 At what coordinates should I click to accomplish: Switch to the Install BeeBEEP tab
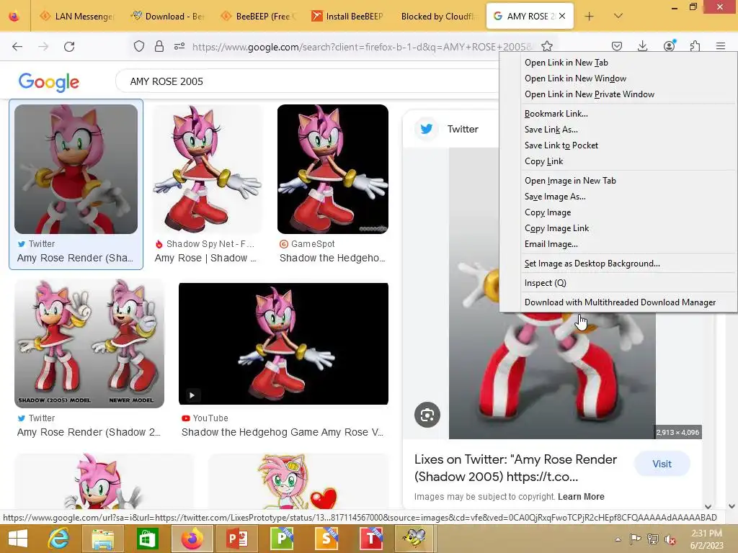coord(348,17)
